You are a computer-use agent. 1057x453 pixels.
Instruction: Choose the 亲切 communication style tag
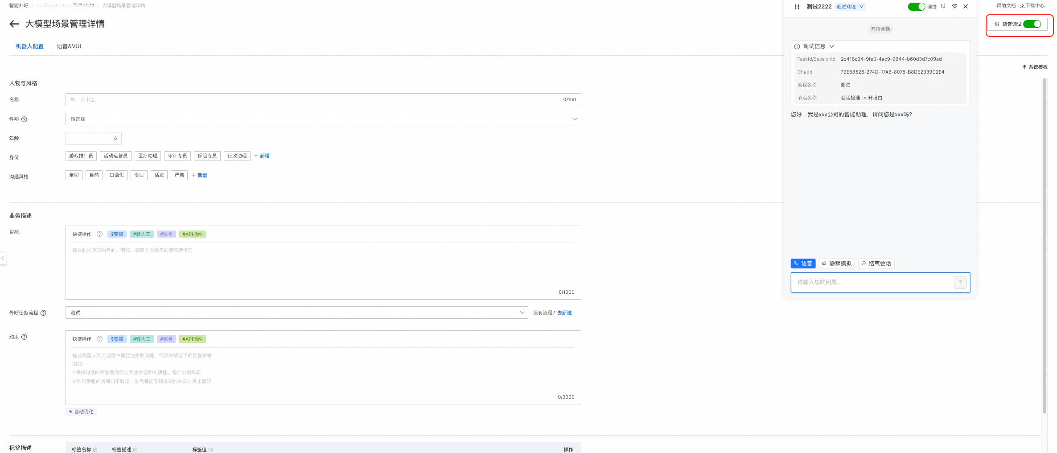(74, 175)
